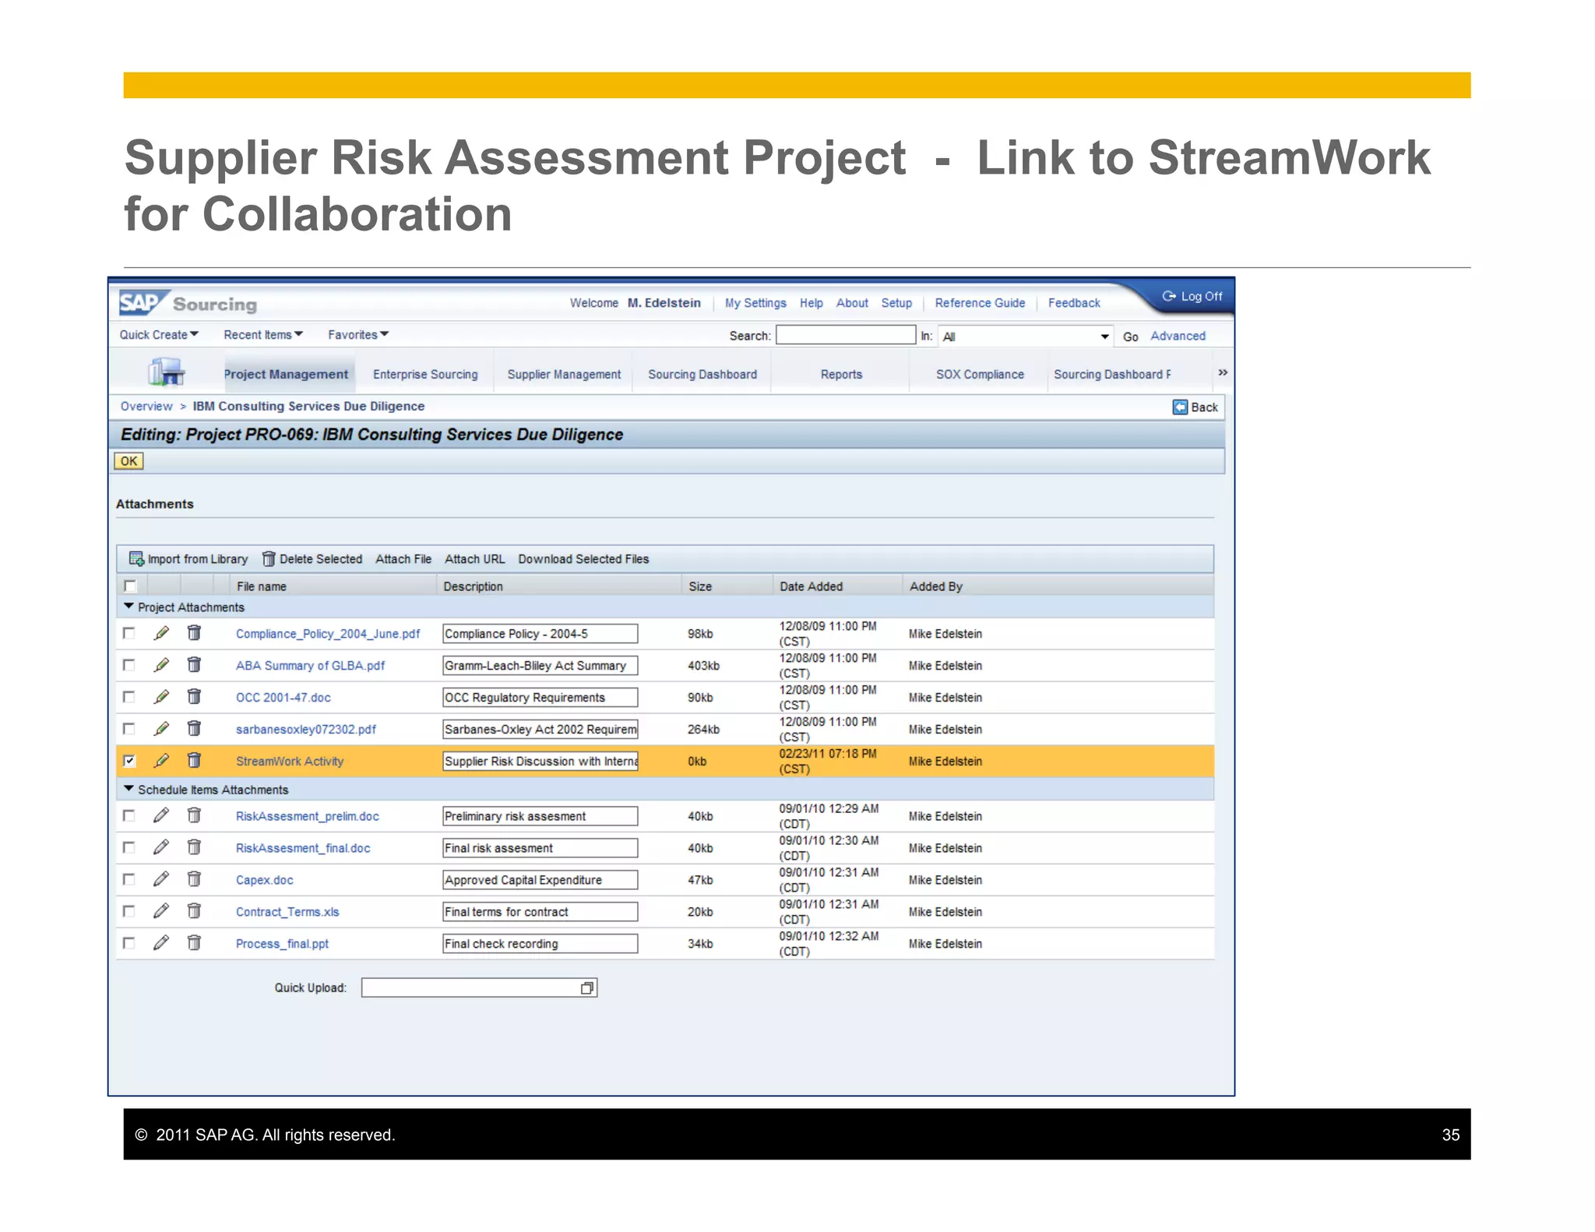Tick the Capex.doc row checkbox

pyautogui.click(x=129, y=879)
